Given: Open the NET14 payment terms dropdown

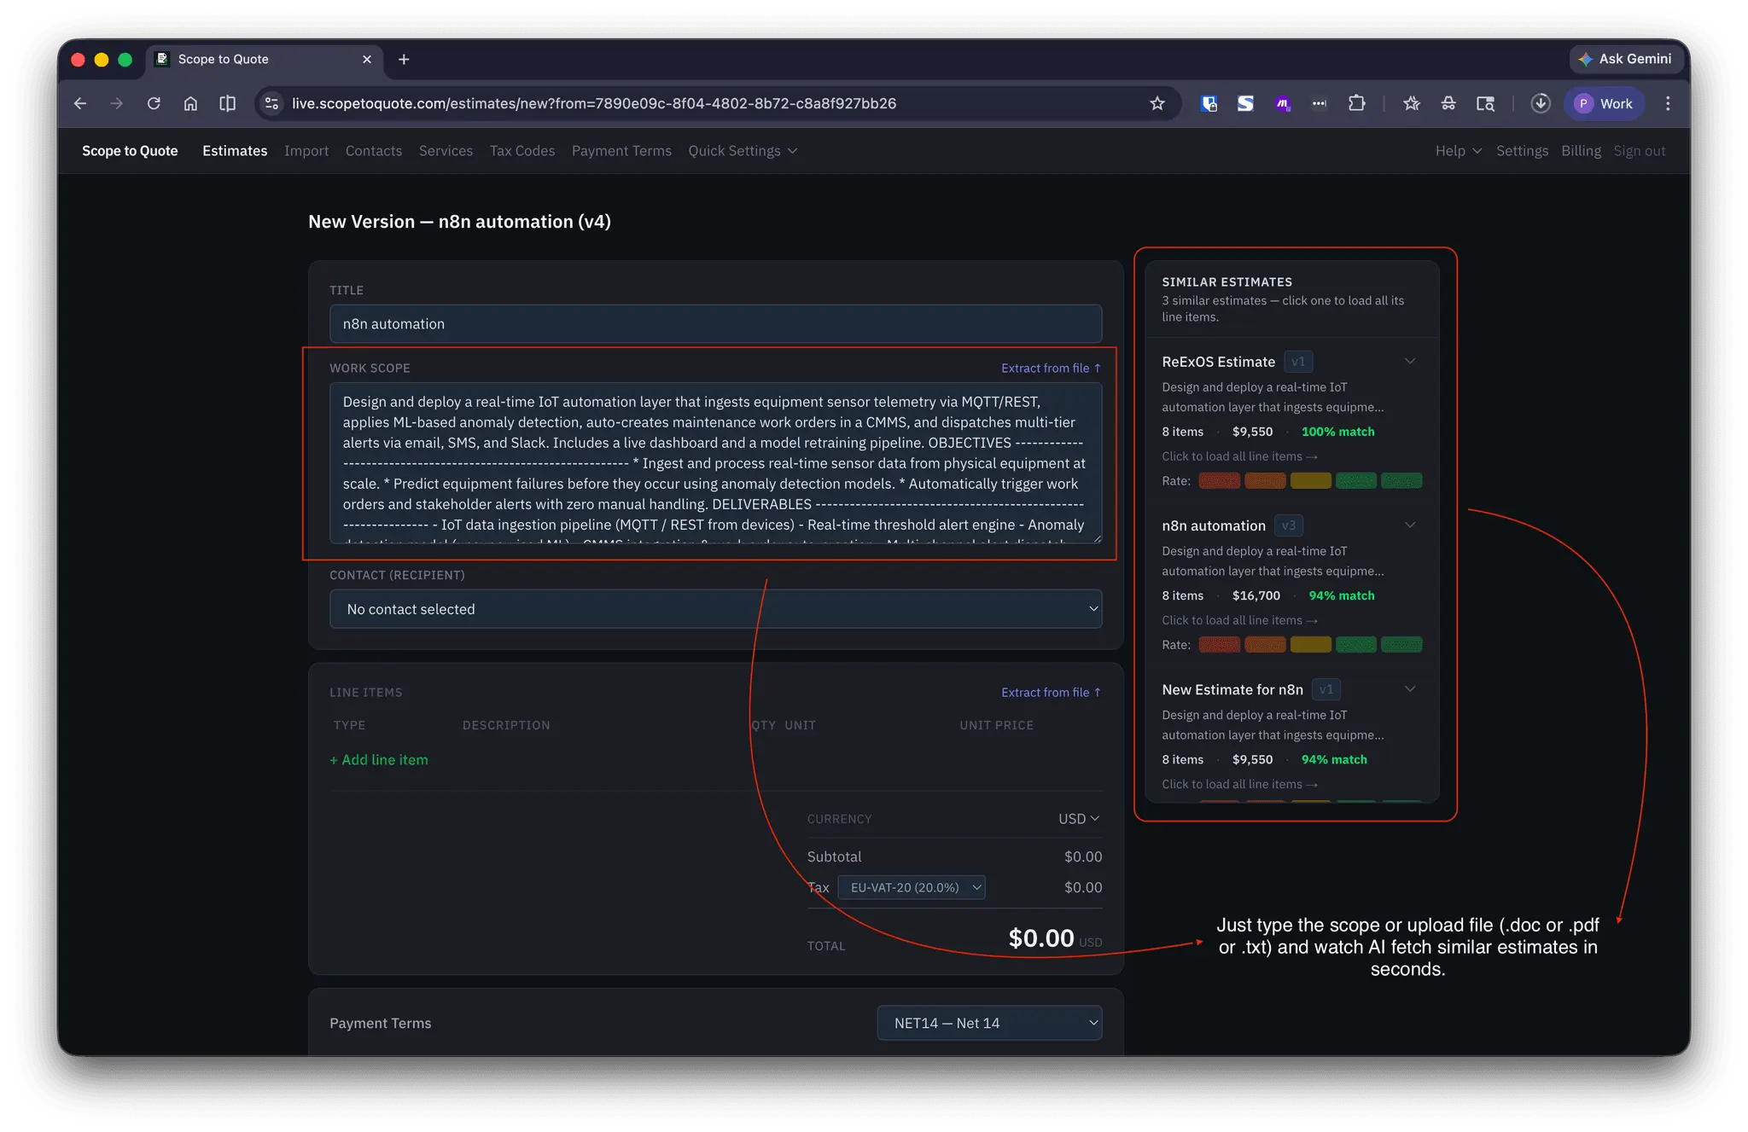Looking at the screenshot, I should pyautogui.click(x=989, y=1023).
